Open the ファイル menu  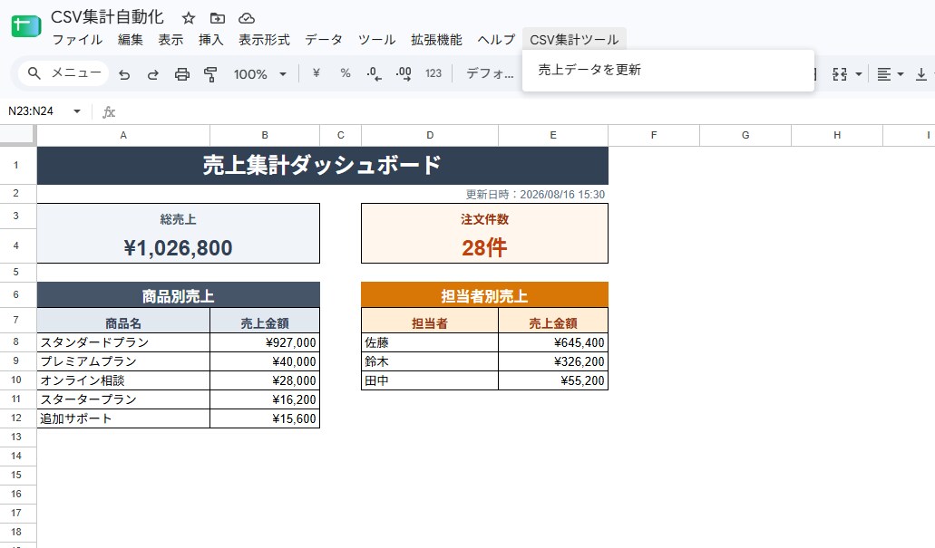tap(77, 40)
